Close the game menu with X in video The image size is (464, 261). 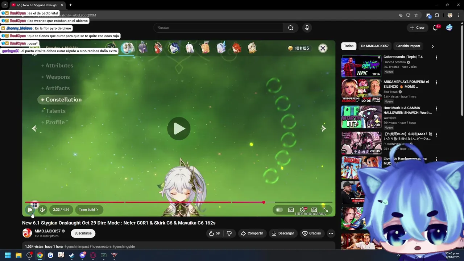[323, 48]
